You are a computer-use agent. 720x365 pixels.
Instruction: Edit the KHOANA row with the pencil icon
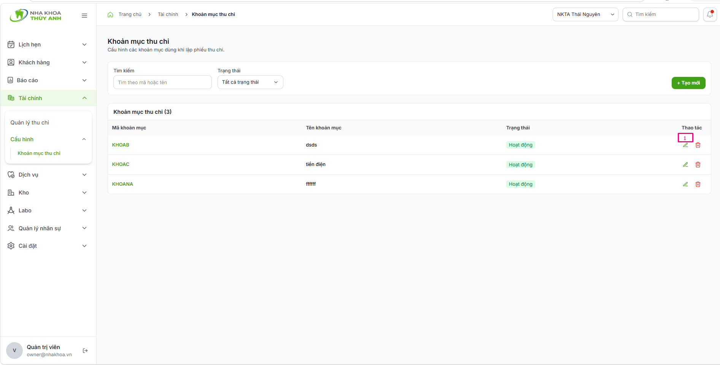click(x=685, y=184)
